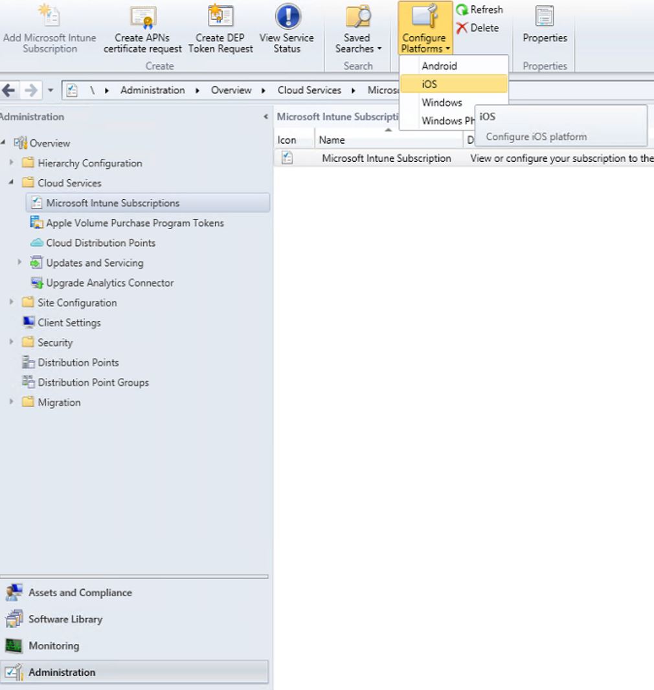Click the Updates and Servicing icon
The width and height of the screenshot is (654, 690).
coord(36,262)
